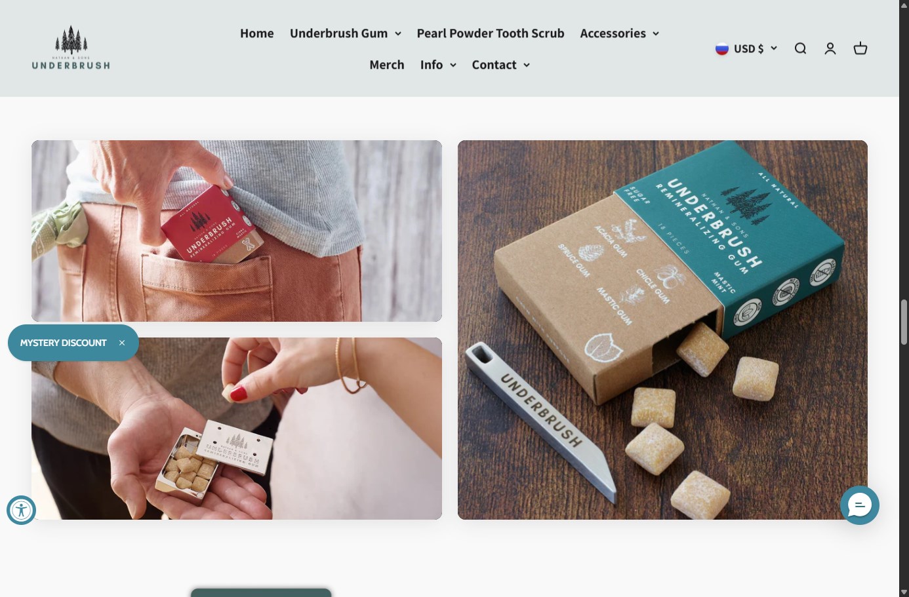Click the Mystery Discount button

[63, 343]
